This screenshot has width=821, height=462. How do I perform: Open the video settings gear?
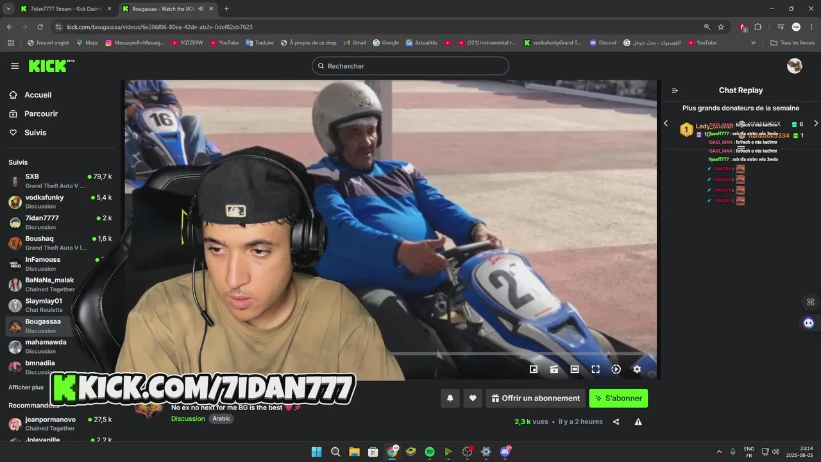(637, 369)
